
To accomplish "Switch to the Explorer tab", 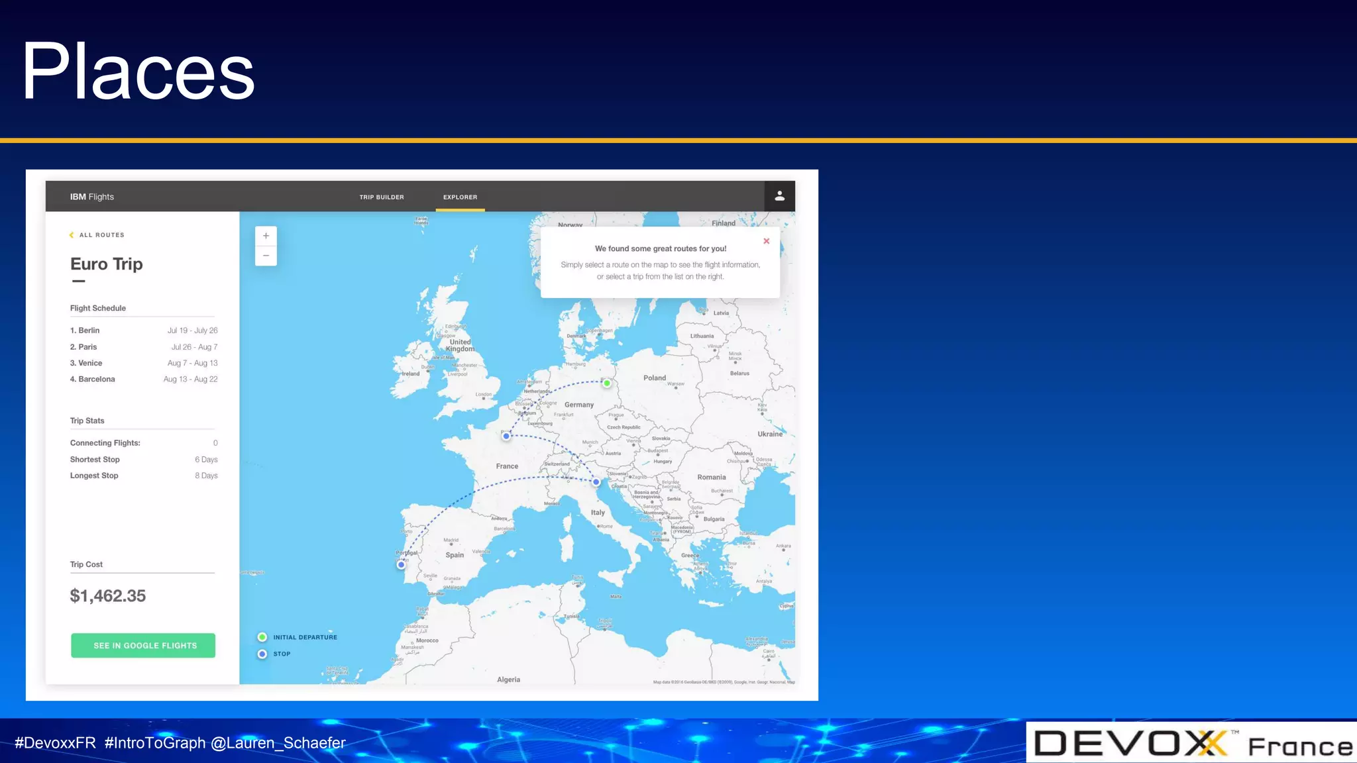I will click(x=460, y=197).
